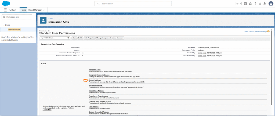Add page to favorites with star icon

(237, 4)
